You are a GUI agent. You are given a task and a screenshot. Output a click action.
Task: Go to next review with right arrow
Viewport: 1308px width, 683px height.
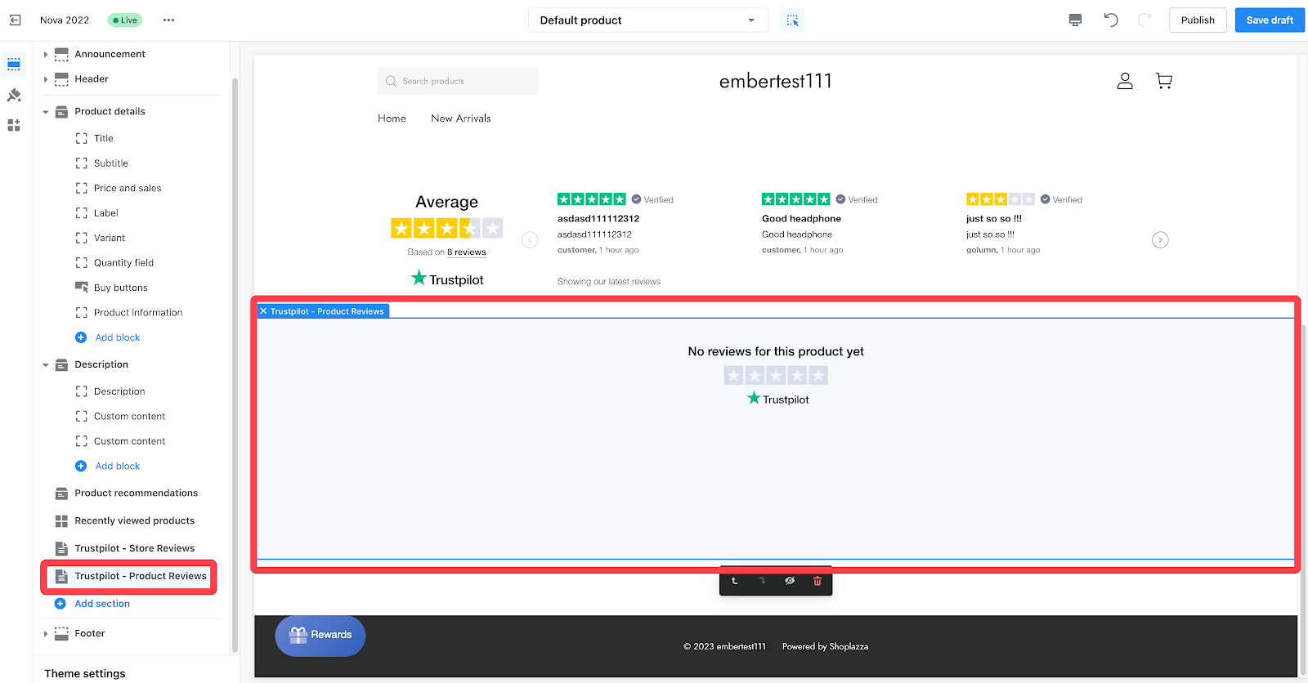1160,240
